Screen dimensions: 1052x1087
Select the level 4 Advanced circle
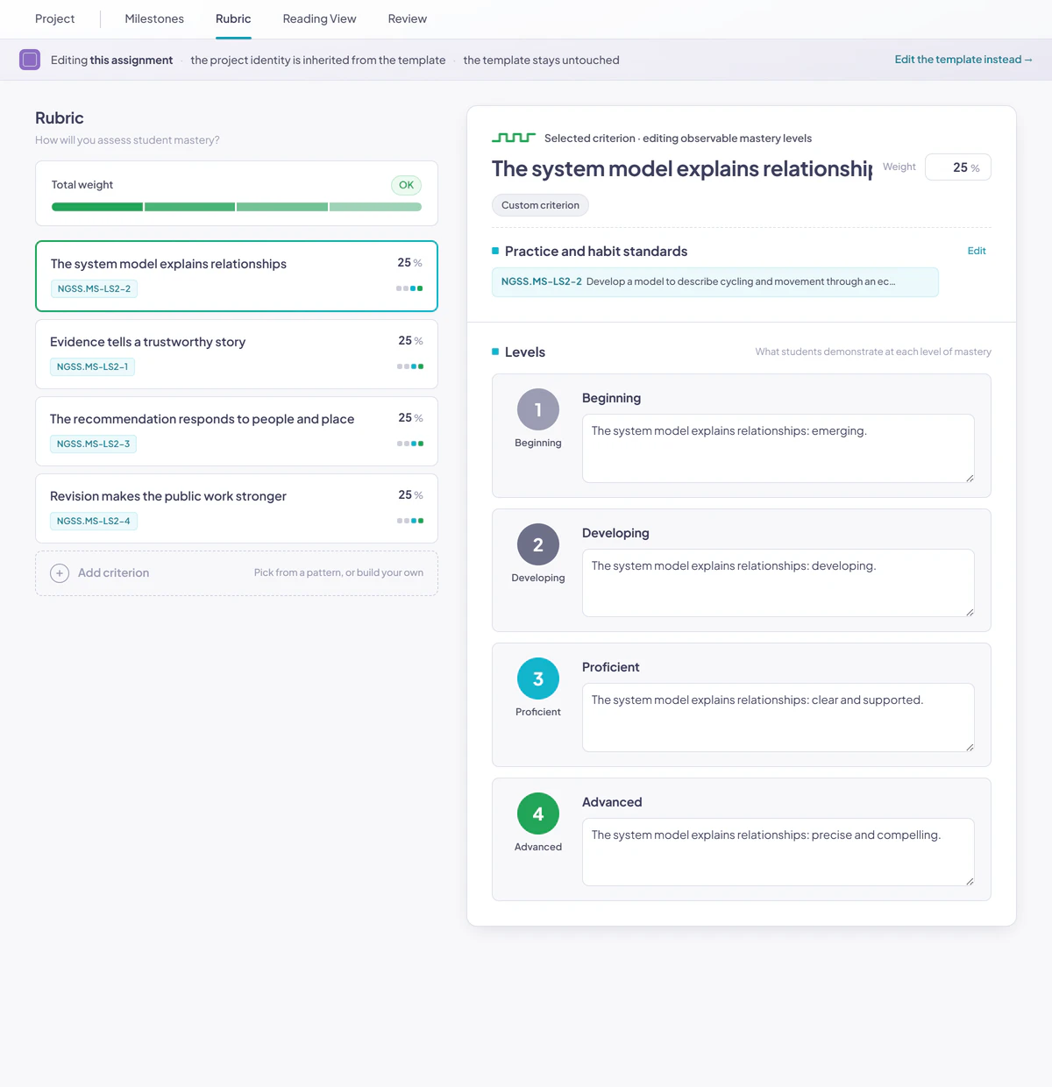pos(538,813)
